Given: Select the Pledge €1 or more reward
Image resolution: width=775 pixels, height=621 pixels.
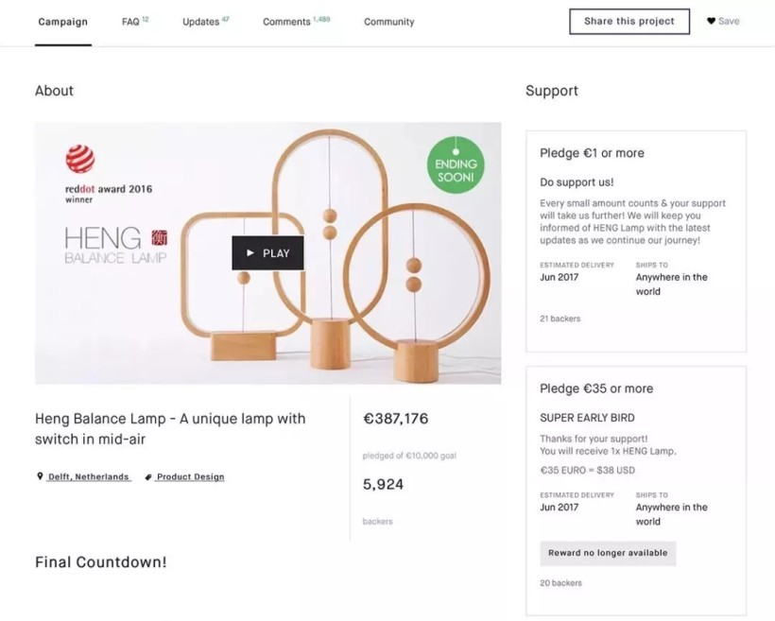Looking at the screenshot, I should tap(592, 153).
